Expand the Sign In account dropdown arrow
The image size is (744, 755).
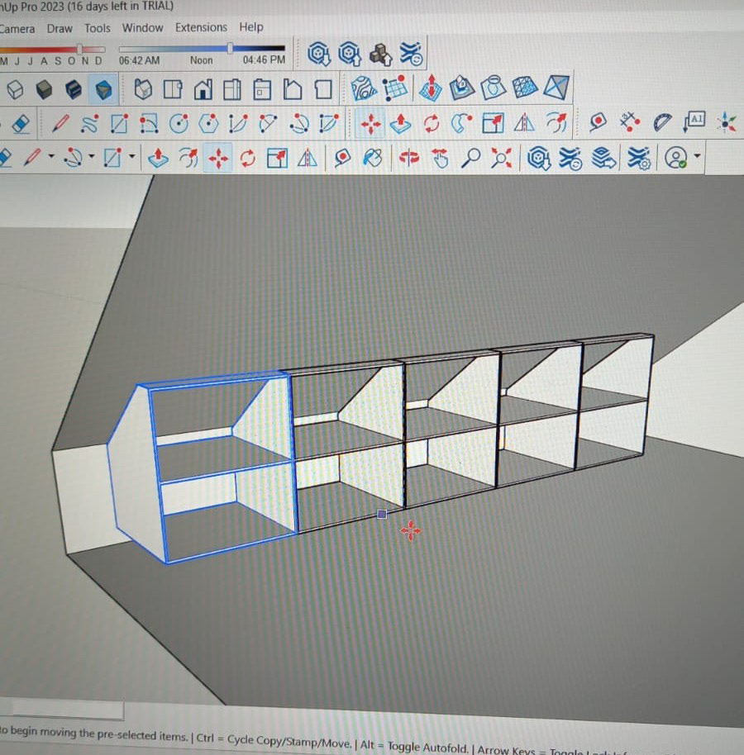click(697, 155)
